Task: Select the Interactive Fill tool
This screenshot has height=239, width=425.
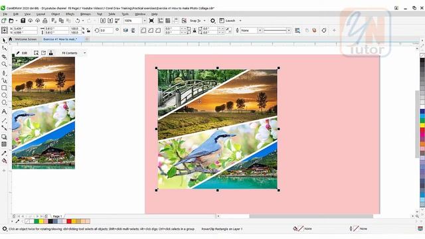Action: coord(4,161)
